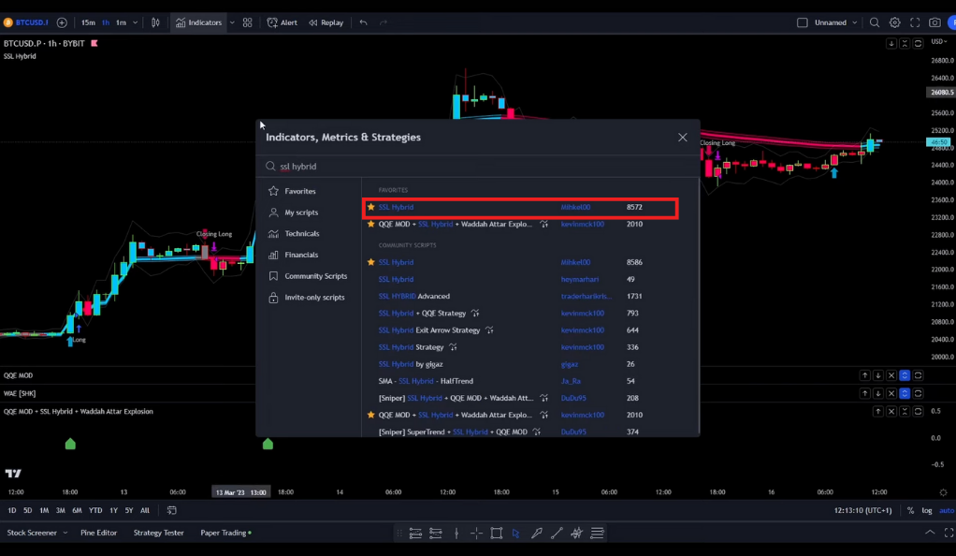The width and height of the screenshot is (956, 556).
Task: Select the 1D date range
Action: [x=11, y=510]
